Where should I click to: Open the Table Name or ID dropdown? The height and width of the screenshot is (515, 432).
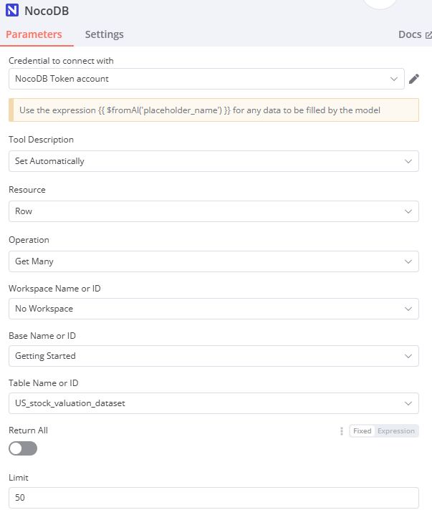click(213, 403)
